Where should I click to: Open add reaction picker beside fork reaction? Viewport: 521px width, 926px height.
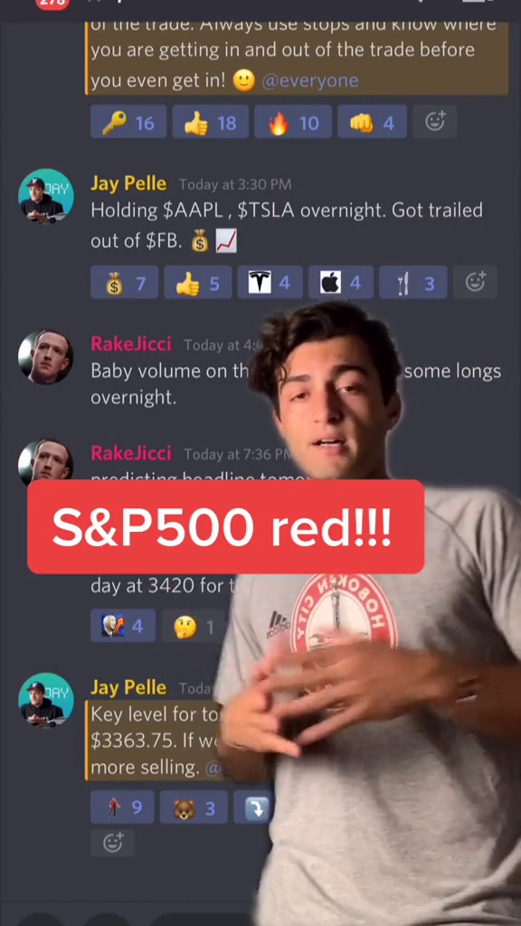(x=475, y=282)
